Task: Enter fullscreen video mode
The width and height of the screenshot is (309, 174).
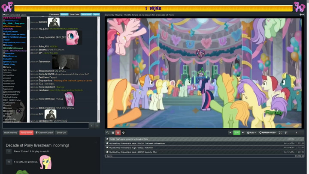Action: tap(280, 133)
